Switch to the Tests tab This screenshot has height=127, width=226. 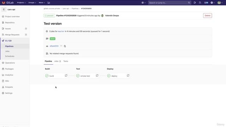[66, 61]
